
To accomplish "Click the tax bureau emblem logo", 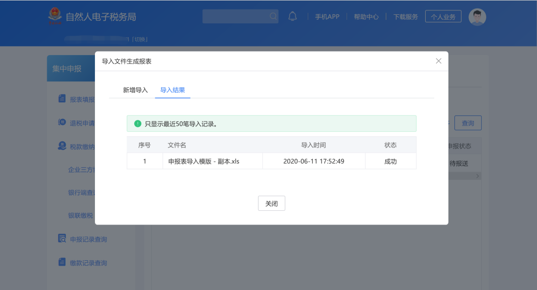I will (x=55, y=16).
